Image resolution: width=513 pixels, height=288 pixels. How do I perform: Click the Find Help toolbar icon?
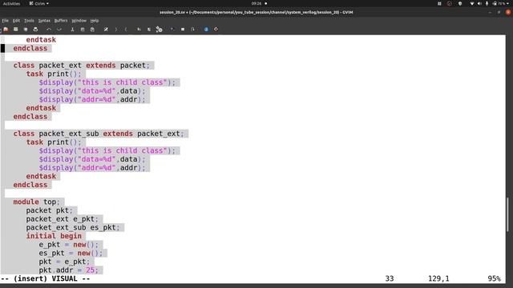216,30
